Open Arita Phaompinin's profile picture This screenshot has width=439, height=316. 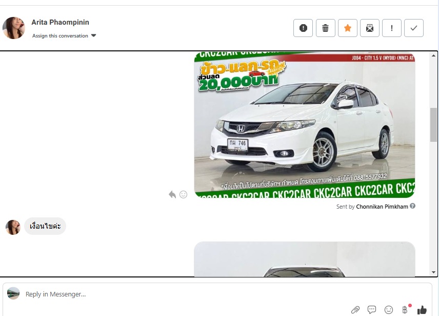tap(14, 28)
